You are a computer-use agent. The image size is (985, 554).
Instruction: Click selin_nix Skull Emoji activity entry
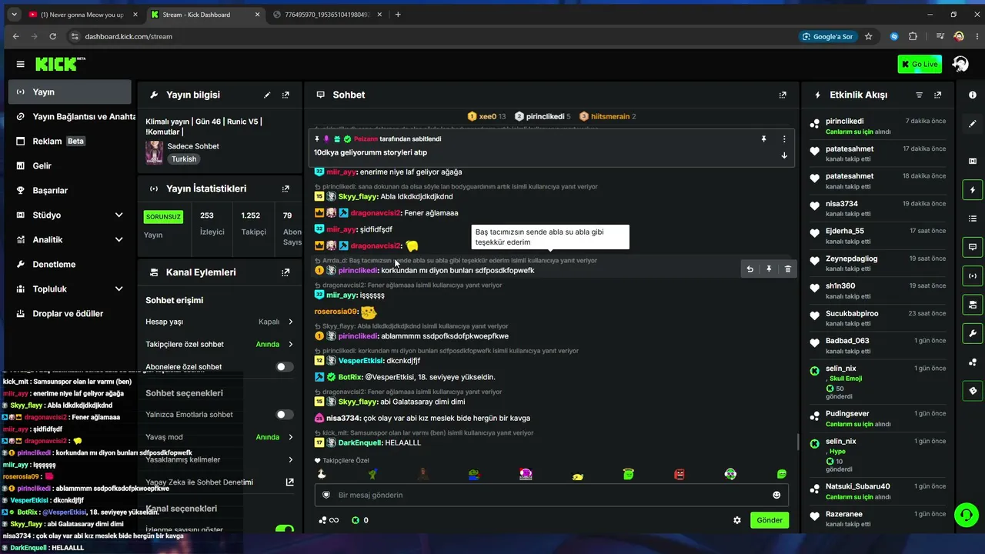point(879,382)
